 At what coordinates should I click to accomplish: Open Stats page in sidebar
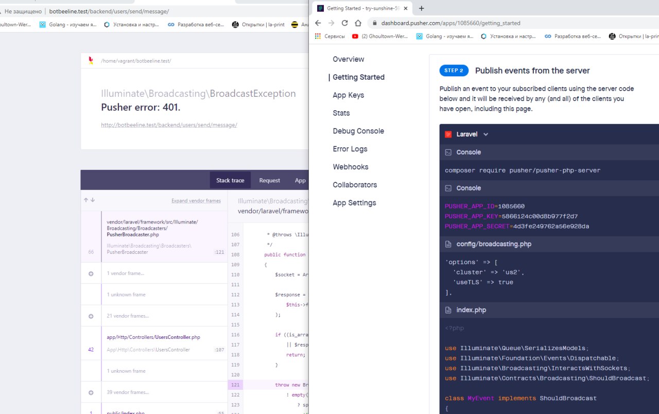(341, 113)
